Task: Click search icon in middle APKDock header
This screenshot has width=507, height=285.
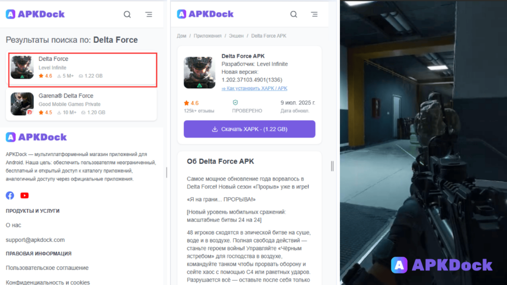Action: pyautogui.click(x=294, y=14)
